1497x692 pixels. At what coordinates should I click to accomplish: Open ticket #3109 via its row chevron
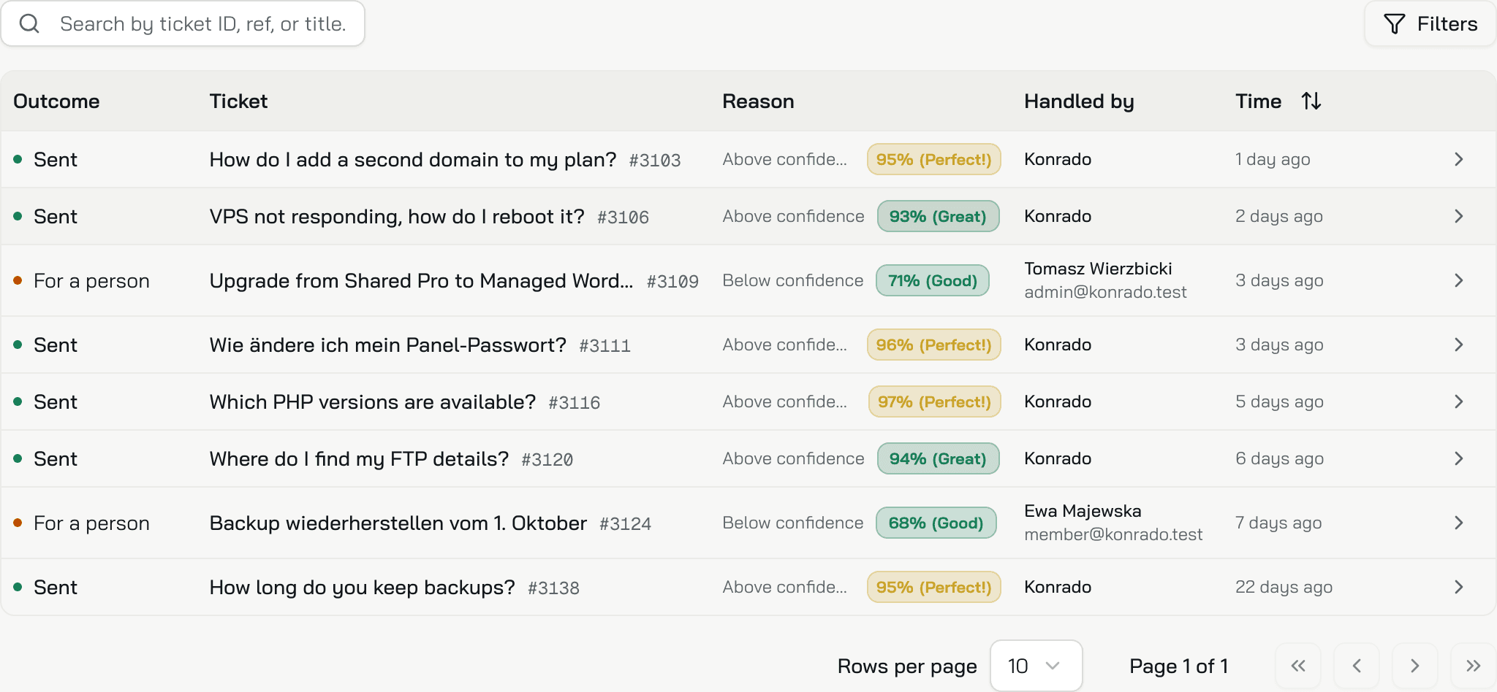pyautogui.click(x=1458, y=280)
